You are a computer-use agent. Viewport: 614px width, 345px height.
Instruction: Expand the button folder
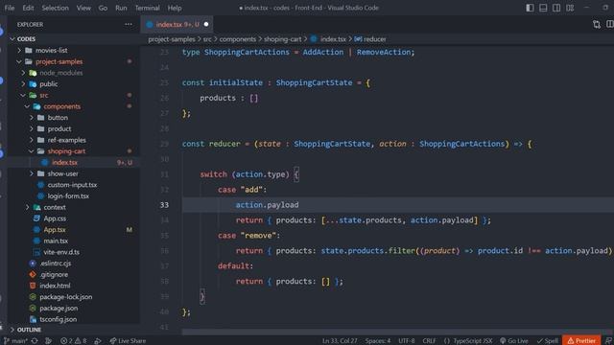pyautogui.click(x=74, y=117)
